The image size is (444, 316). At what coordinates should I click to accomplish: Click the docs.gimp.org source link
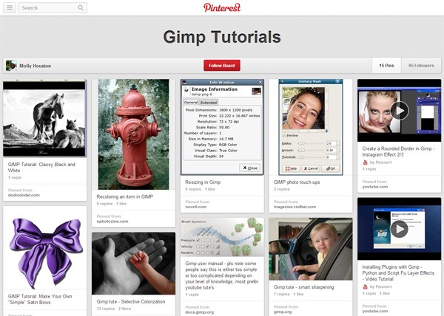200,312
